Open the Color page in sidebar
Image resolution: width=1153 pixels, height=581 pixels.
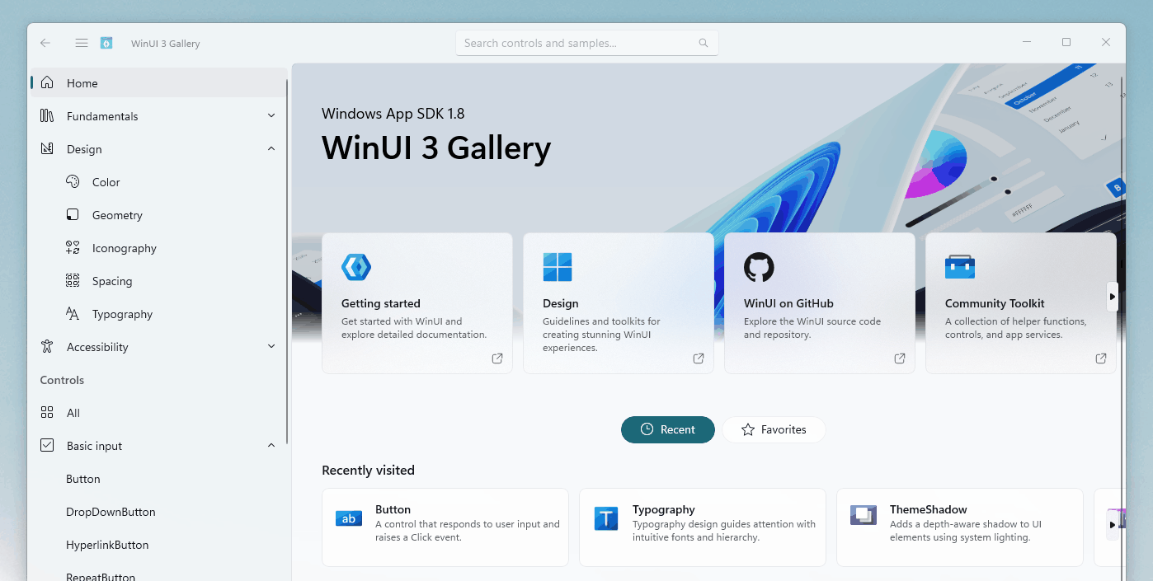(x=159, y=182)
